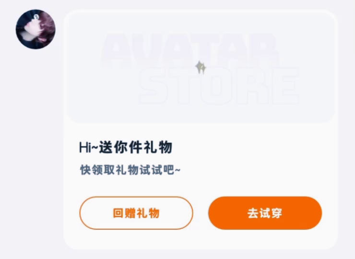
Task: Click the 快领取礼物试试吧~ subtitle text
Action: pyautogui.click(x=130, y=170)
